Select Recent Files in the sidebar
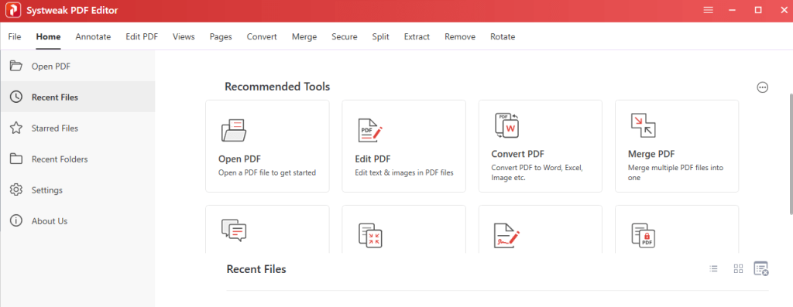The image size is (793, 307). point(78,97)
